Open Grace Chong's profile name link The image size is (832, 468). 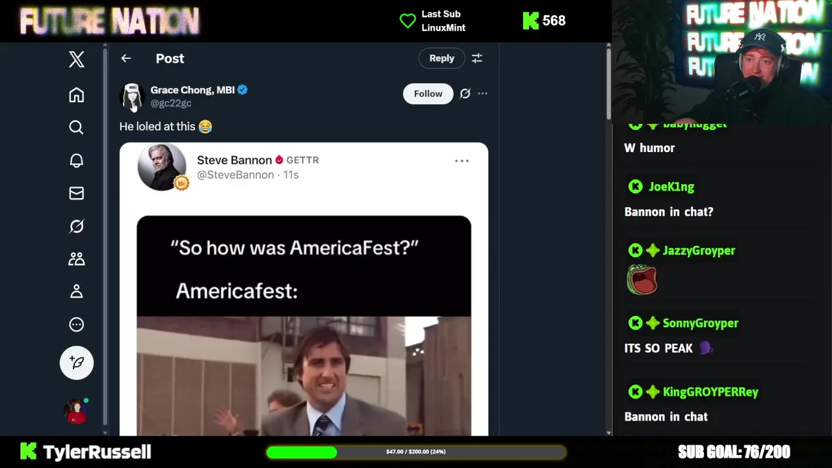[x=192, y=90]
